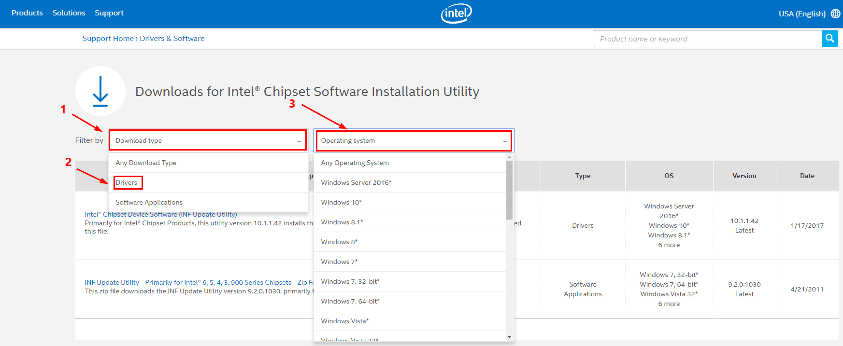The height and width of the screenshot is (346, 843).
Task: Select Windows 10* option
Action: tap(410, 203)
